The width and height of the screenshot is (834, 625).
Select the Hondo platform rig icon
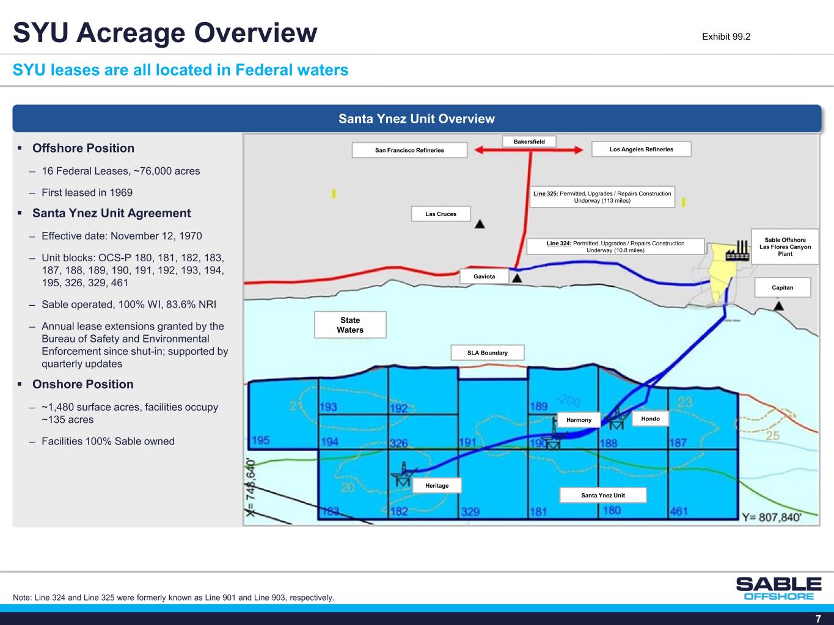coord(618,418)
